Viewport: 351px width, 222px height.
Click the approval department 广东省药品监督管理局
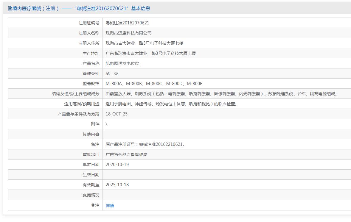[126, 154]
